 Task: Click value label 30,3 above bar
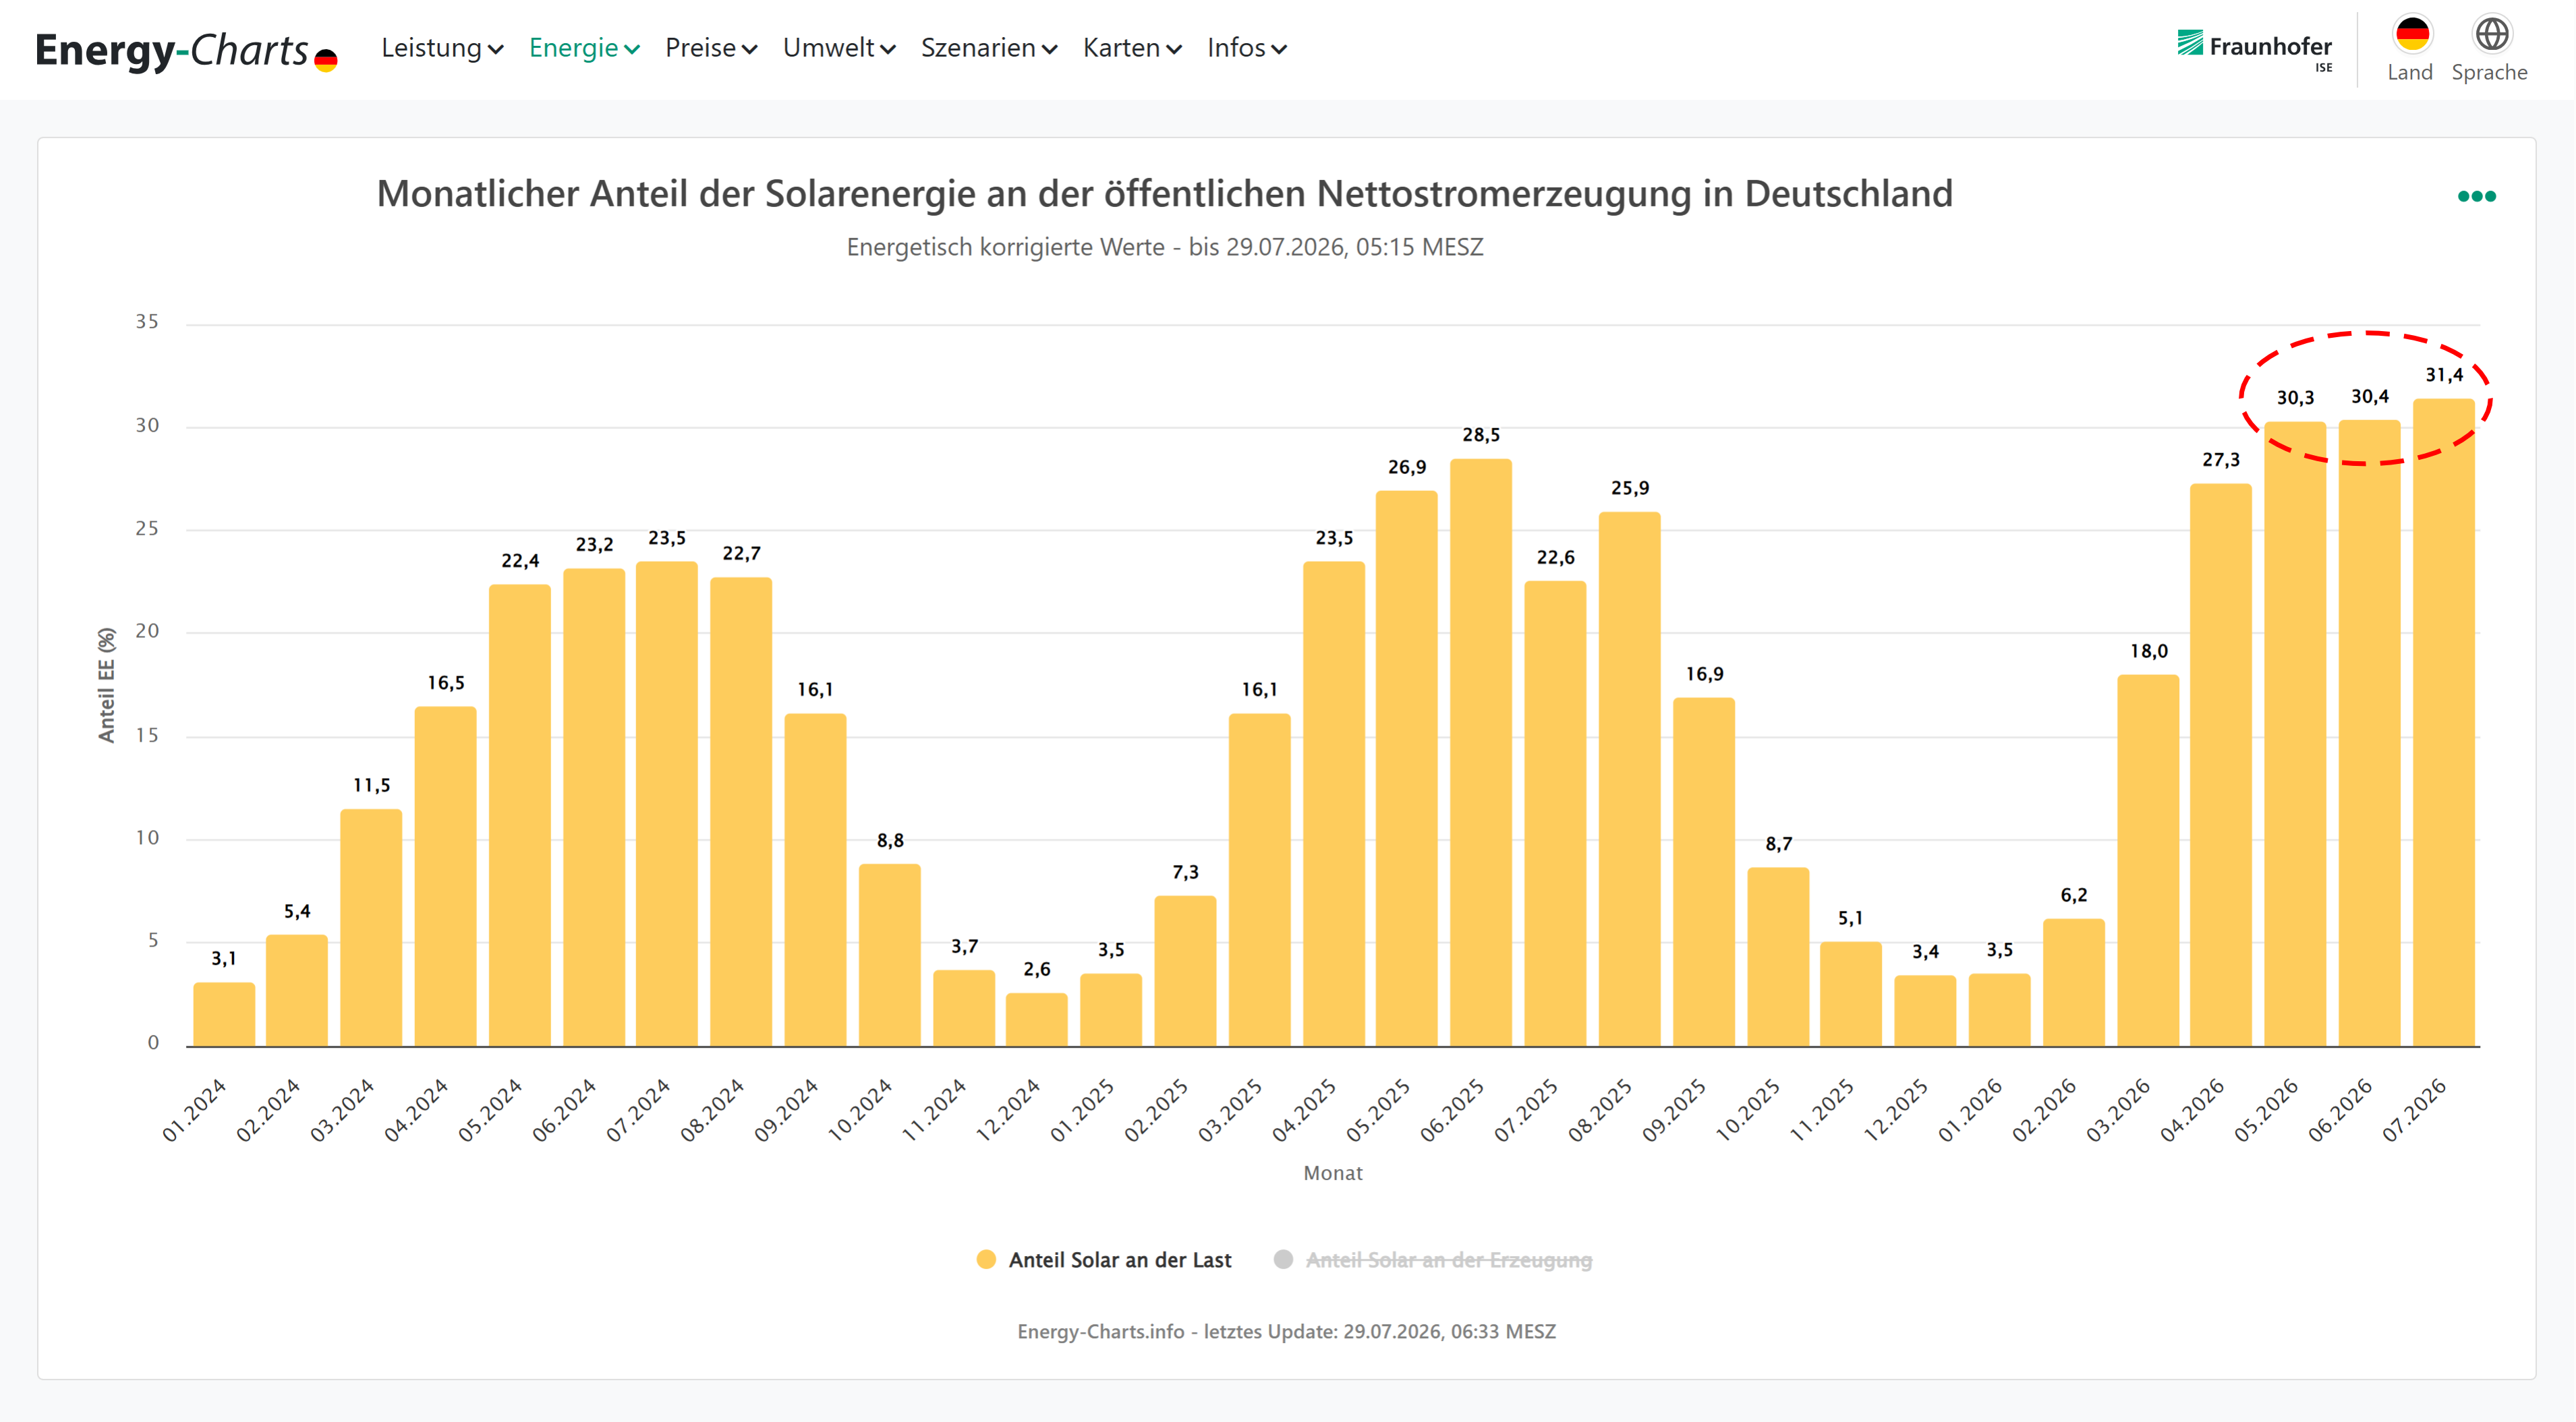pos(2295,398)
